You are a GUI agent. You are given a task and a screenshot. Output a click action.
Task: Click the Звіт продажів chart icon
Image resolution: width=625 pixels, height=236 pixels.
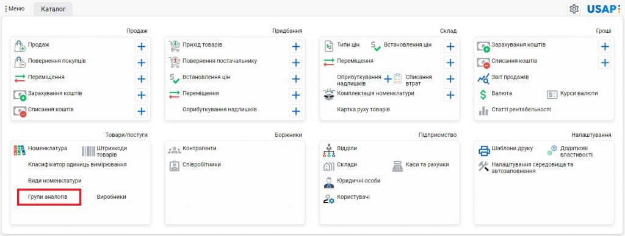coord(483,78)
